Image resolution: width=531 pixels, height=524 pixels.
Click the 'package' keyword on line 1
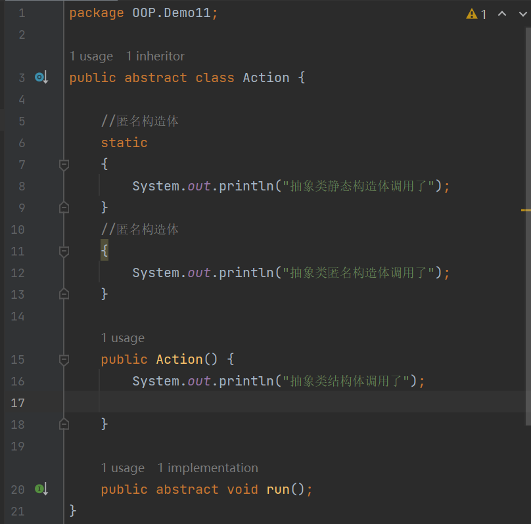pyautogui.click(x=97, y=13)
